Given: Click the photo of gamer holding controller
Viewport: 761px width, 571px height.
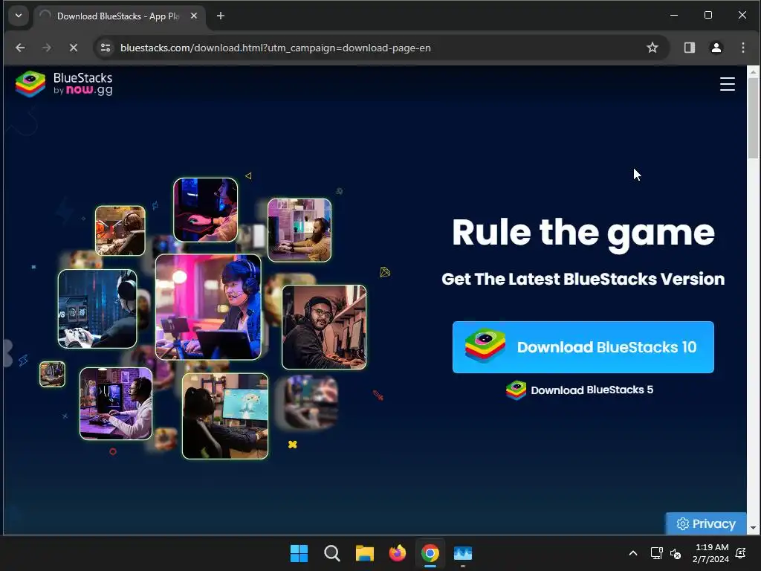Looking at the screenshot, I should coord(97,309).
